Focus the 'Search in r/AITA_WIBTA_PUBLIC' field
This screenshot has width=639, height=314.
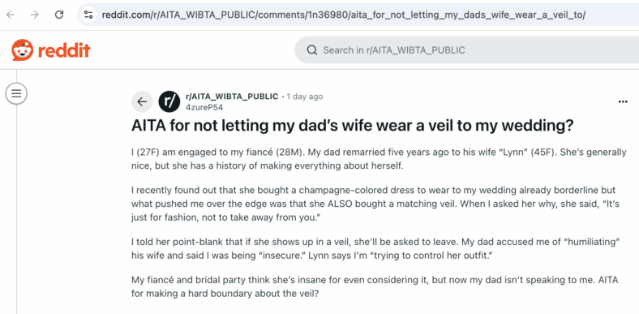coord(466,50)
